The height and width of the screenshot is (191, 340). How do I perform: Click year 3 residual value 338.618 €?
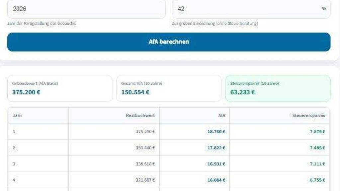point(145,164)
